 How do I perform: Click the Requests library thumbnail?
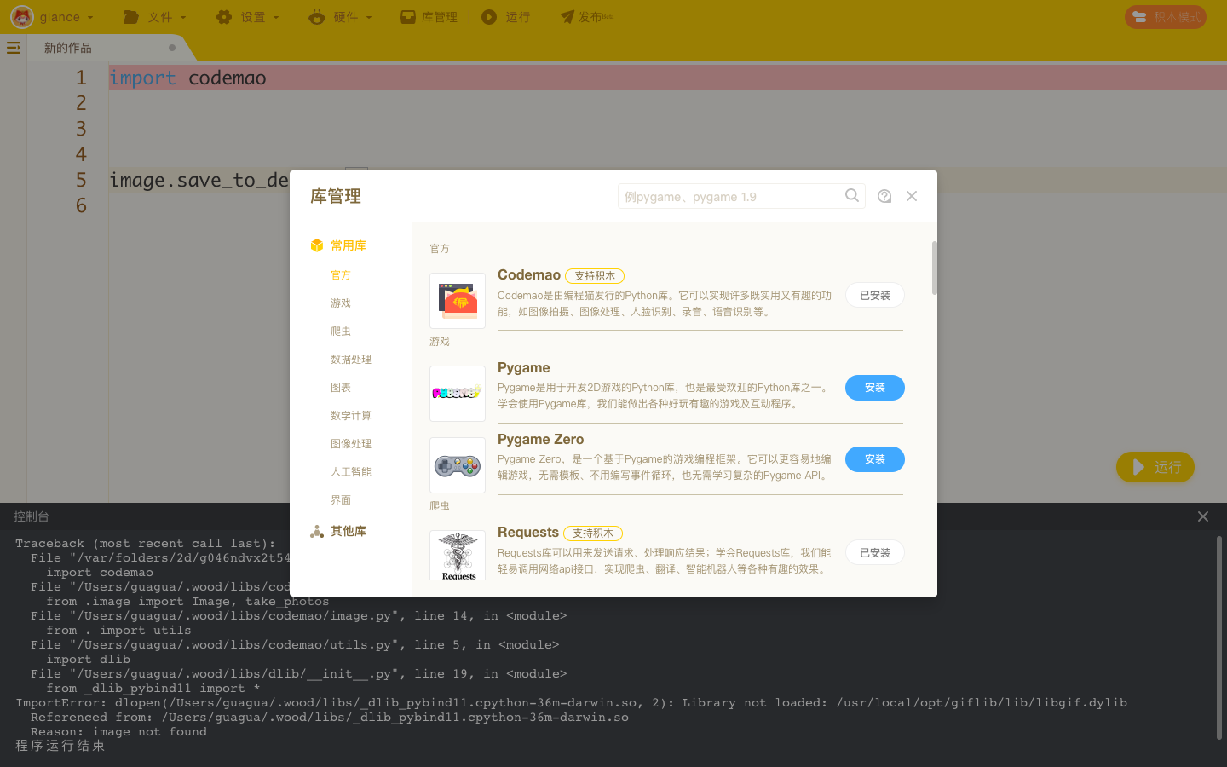[458, 556]
